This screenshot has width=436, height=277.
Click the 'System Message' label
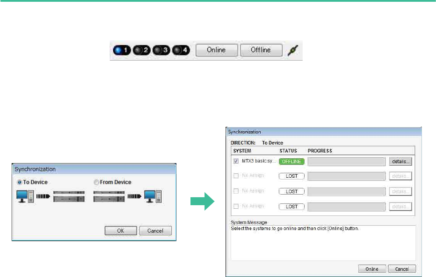click(249, 222)
